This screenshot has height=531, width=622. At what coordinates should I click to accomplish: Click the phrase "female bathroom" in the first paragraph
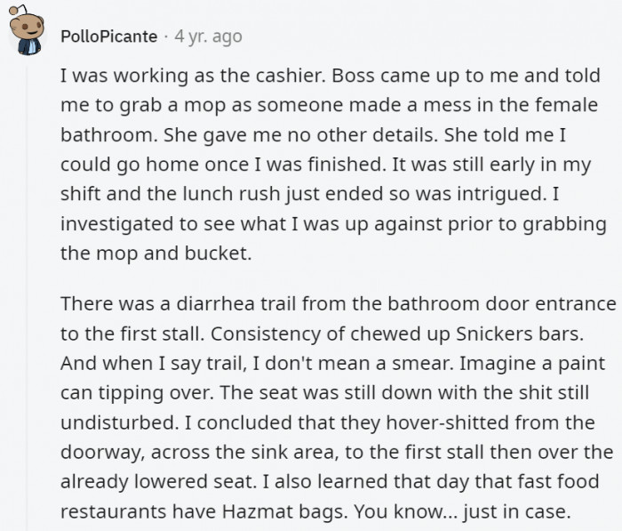click(x=567, y=106)
